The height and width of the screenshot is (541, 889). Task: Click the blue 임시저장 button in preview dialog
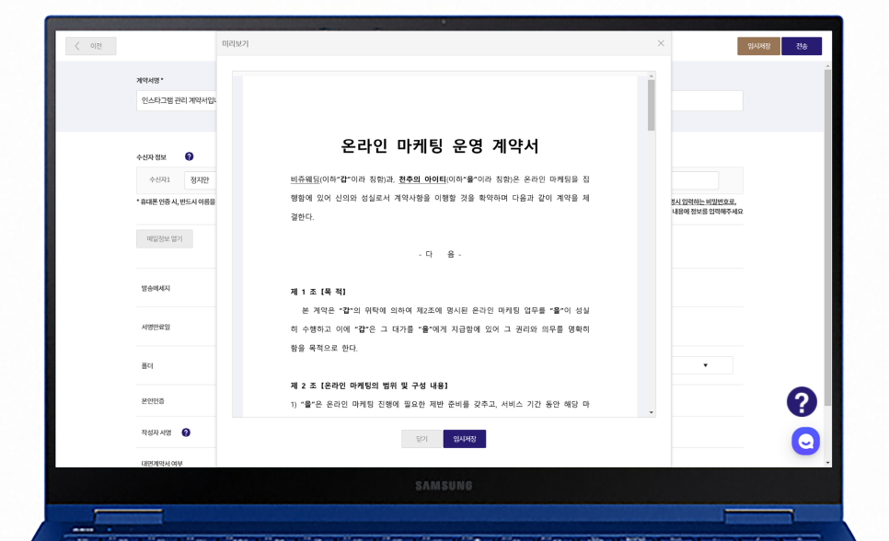465,439
